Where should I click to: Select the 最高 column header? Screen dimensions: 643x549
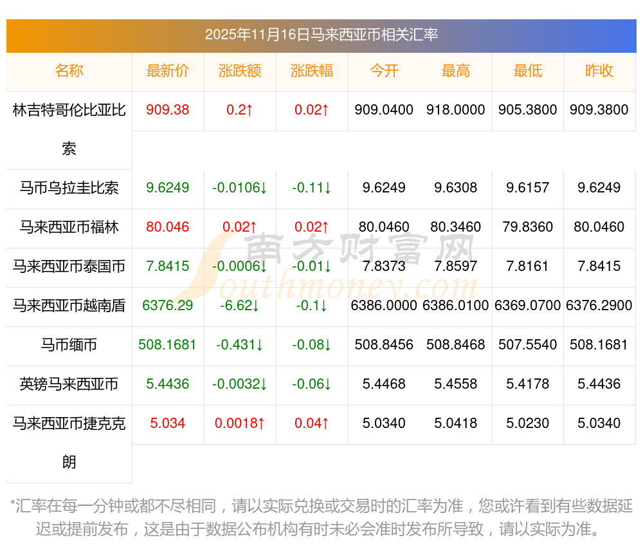click(x=456, y=71)
